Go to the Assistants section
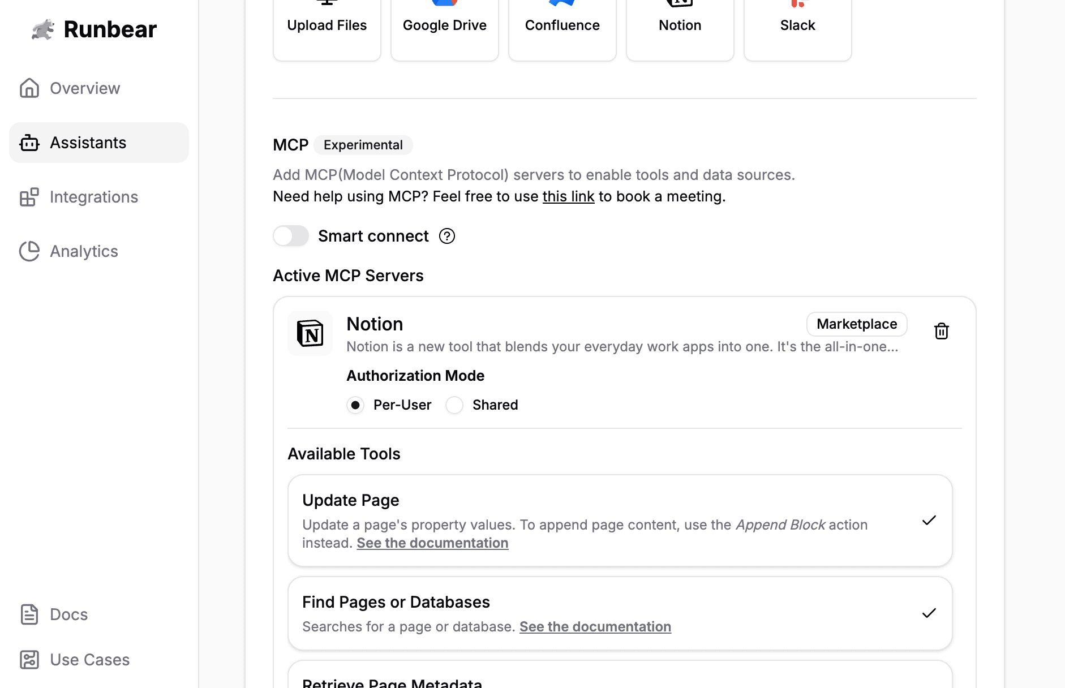Viewport: 1065px width, 688px height. click(88, 143)
